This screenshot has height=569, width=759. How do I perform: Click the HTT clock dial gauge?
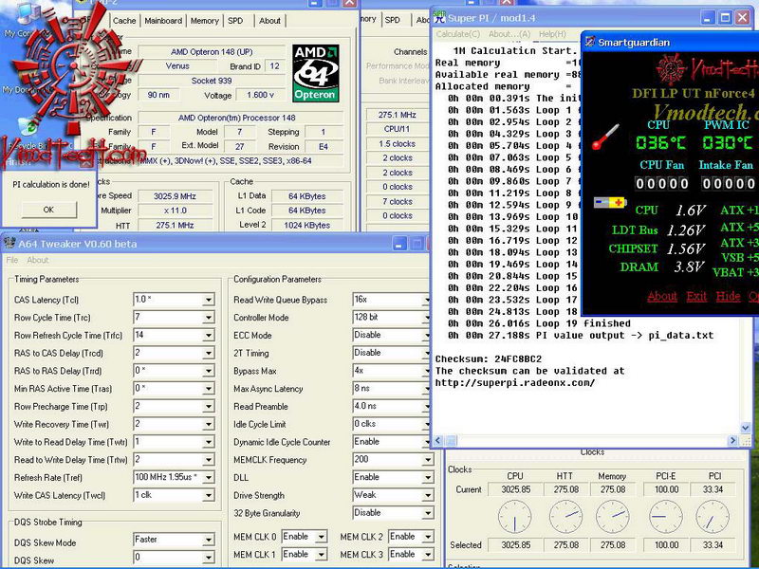(x=565, y=517)
